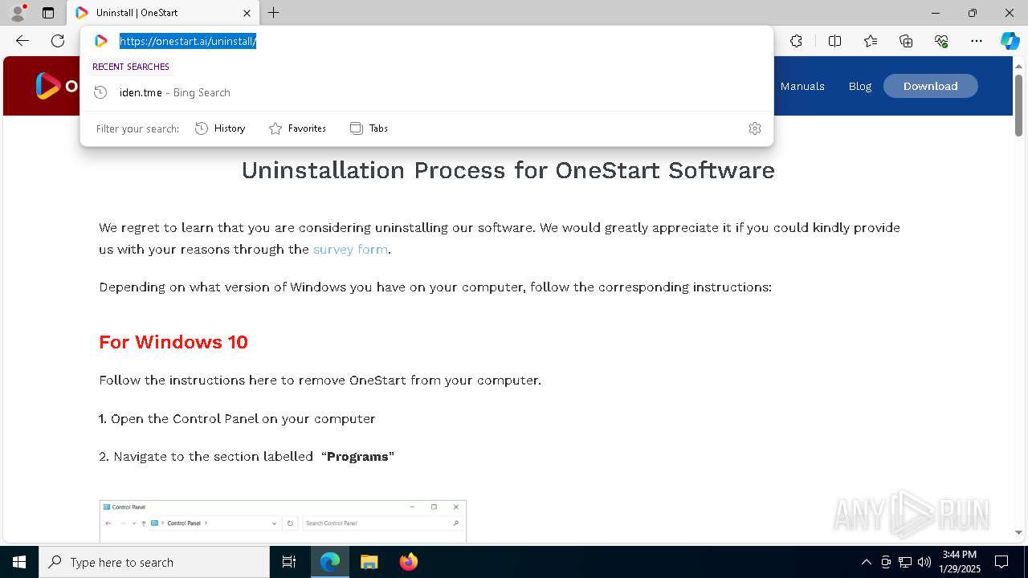The height and width of the screenshot is (578, 1028).
Task: Open the Settings and more ellipsis menu
Action: coord(977,41)
